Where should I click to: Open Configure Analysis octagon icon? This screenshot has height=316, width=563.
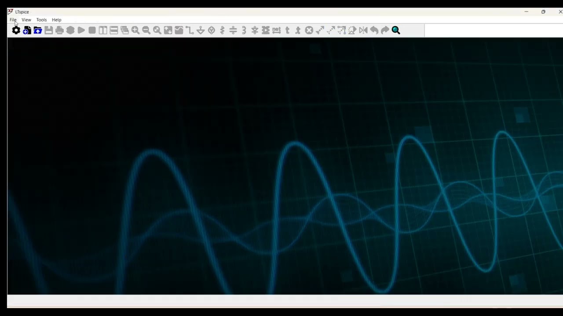(70, 30)
